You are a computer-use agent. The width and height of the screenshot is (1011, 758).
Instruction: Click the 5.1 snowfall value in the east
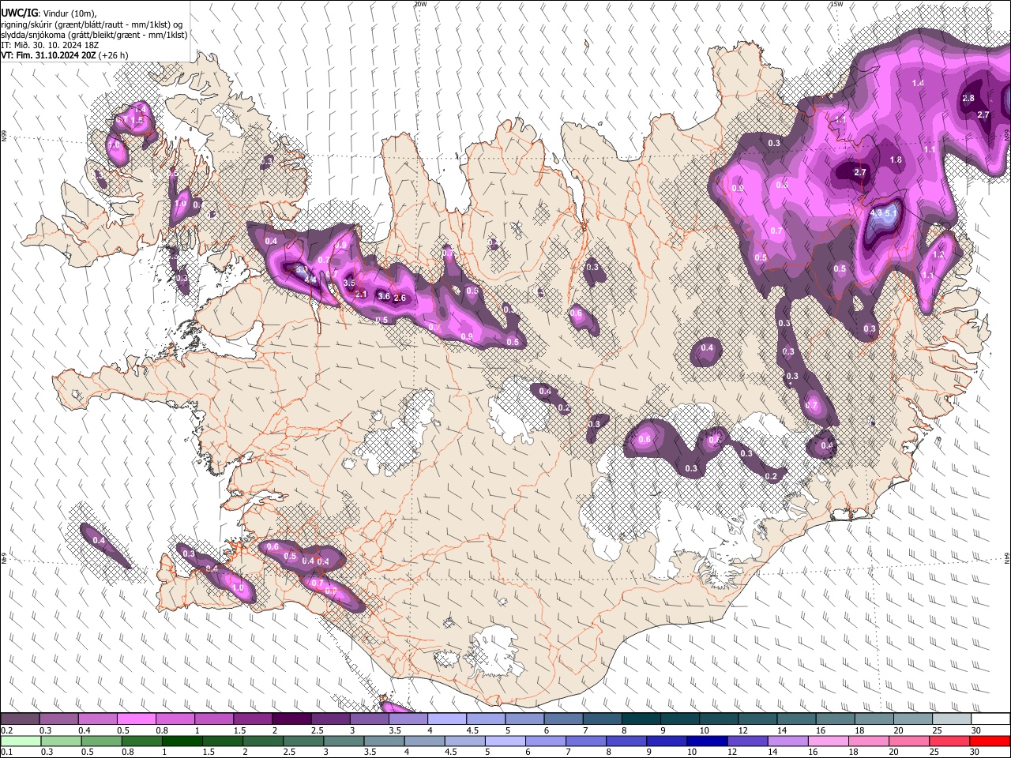892,213
